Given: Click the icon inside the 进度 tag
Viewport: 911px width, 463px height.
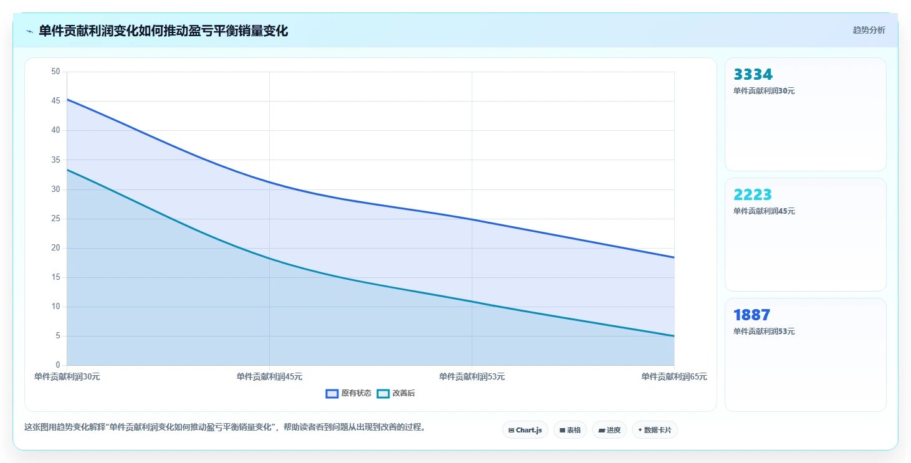Looking at the screenshot, I should 601,430.
